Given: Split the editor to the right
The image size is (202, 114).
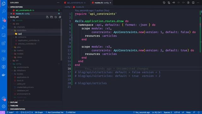Looking at the screenshot, I should point(193,3).
